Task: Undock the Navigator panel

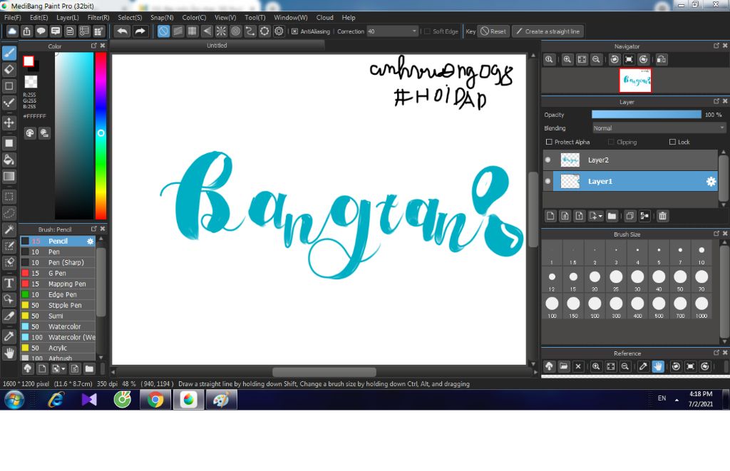Action: [x=716, y=46]
